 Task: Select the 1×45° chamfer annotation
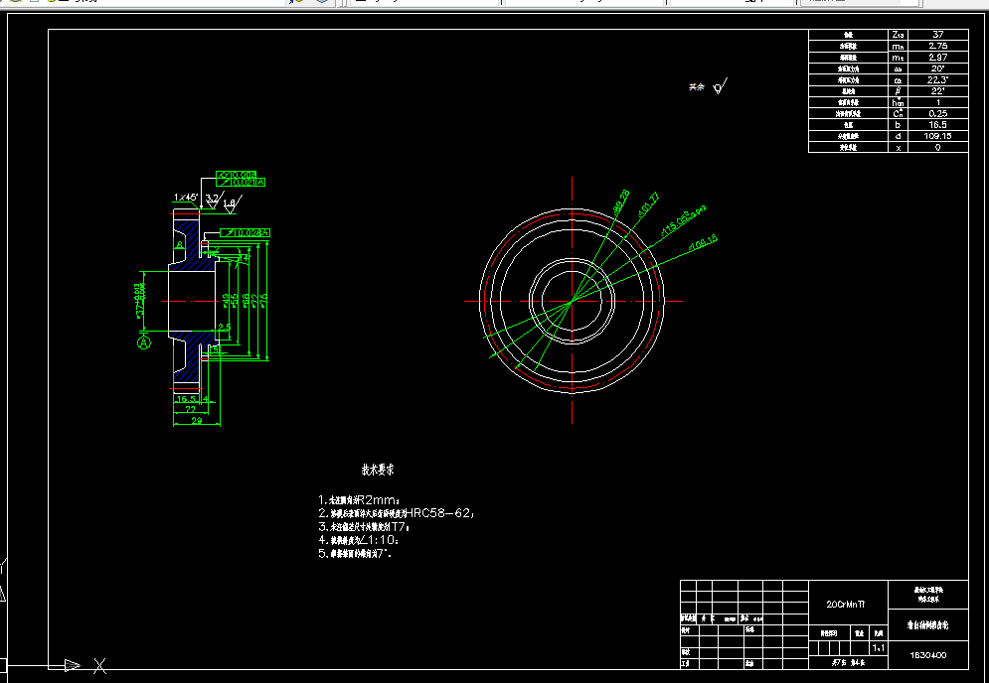coord(186,198)
